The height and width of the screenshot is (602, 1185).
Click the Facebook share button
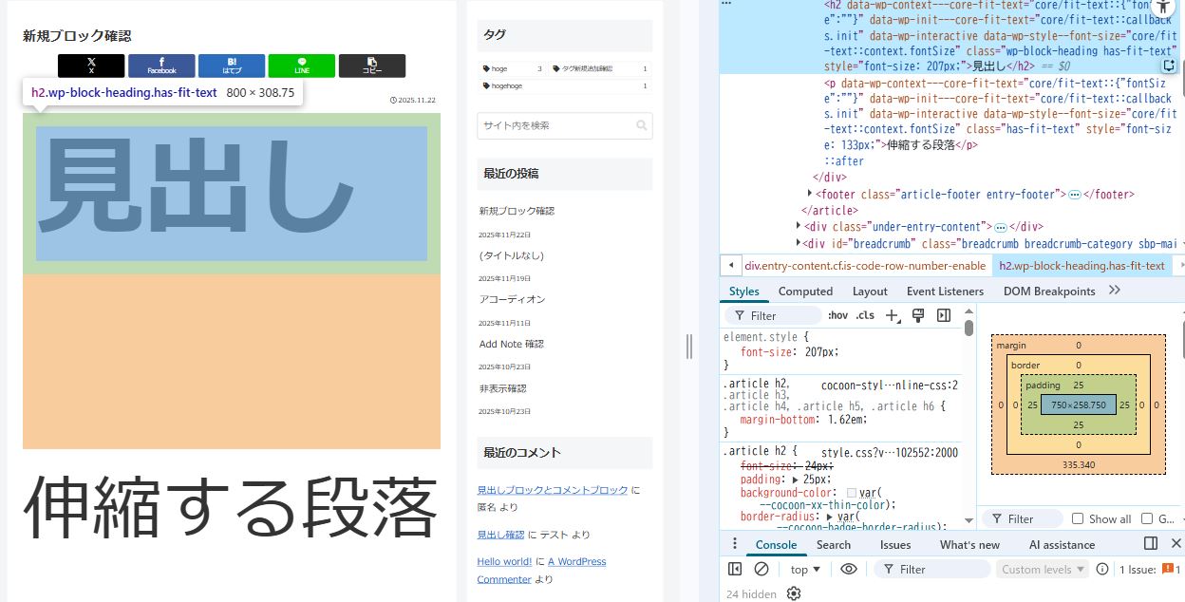pos(161,66)
